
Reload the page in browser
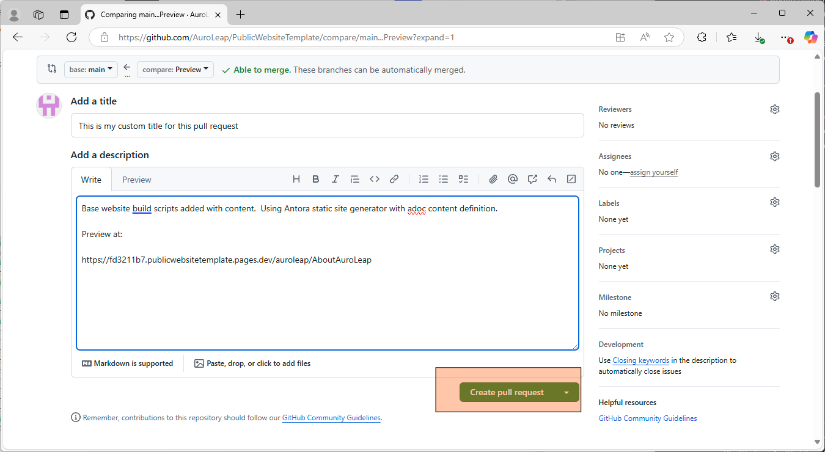point(71,37)
